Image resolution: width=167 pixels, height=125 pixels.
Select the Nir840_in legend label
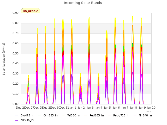145,115
